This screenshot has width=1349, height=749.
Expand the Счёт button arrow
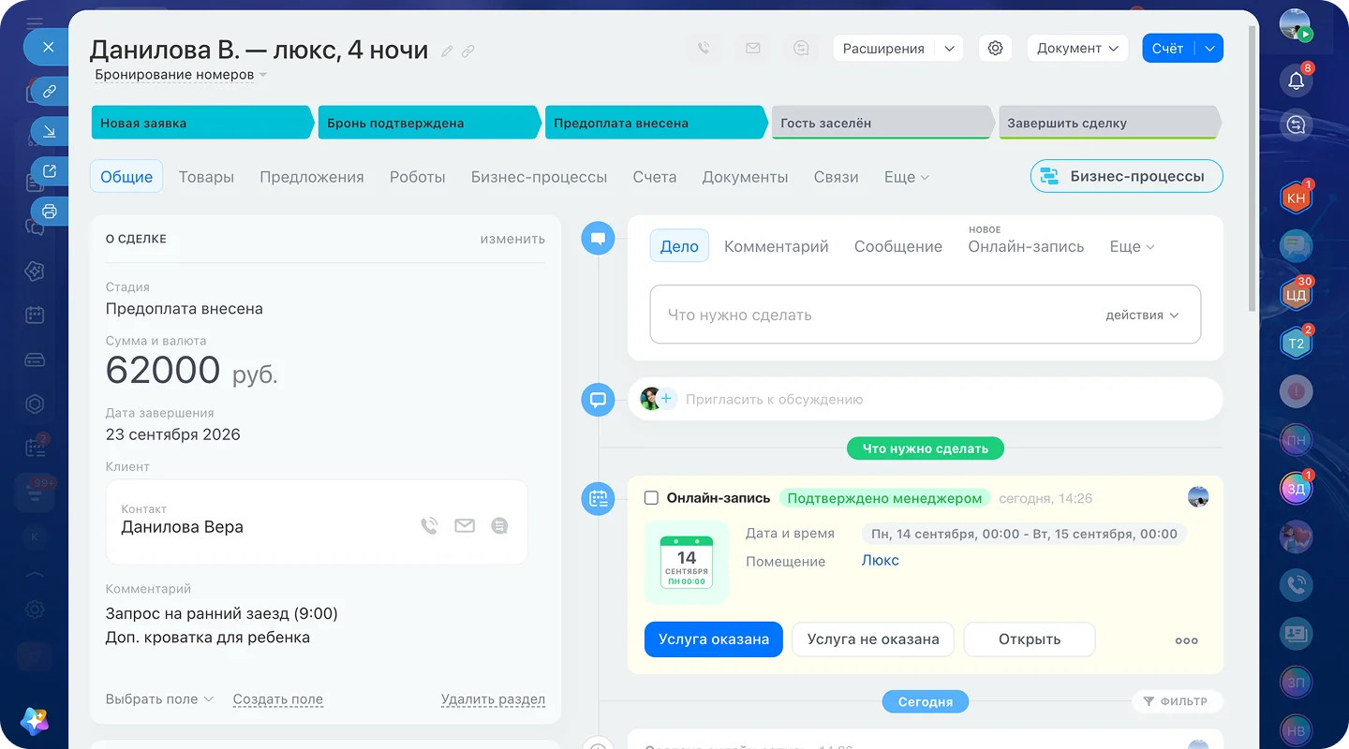1209,49
